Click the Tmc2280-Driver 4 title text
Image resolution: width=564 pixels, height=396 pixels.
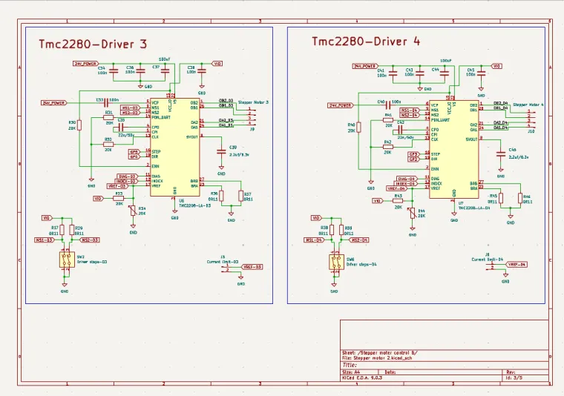click(366, 42)
